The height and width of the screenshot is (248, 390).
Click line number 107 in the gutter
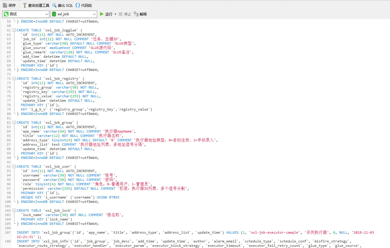pyautogui.click(x=8, y=232)
